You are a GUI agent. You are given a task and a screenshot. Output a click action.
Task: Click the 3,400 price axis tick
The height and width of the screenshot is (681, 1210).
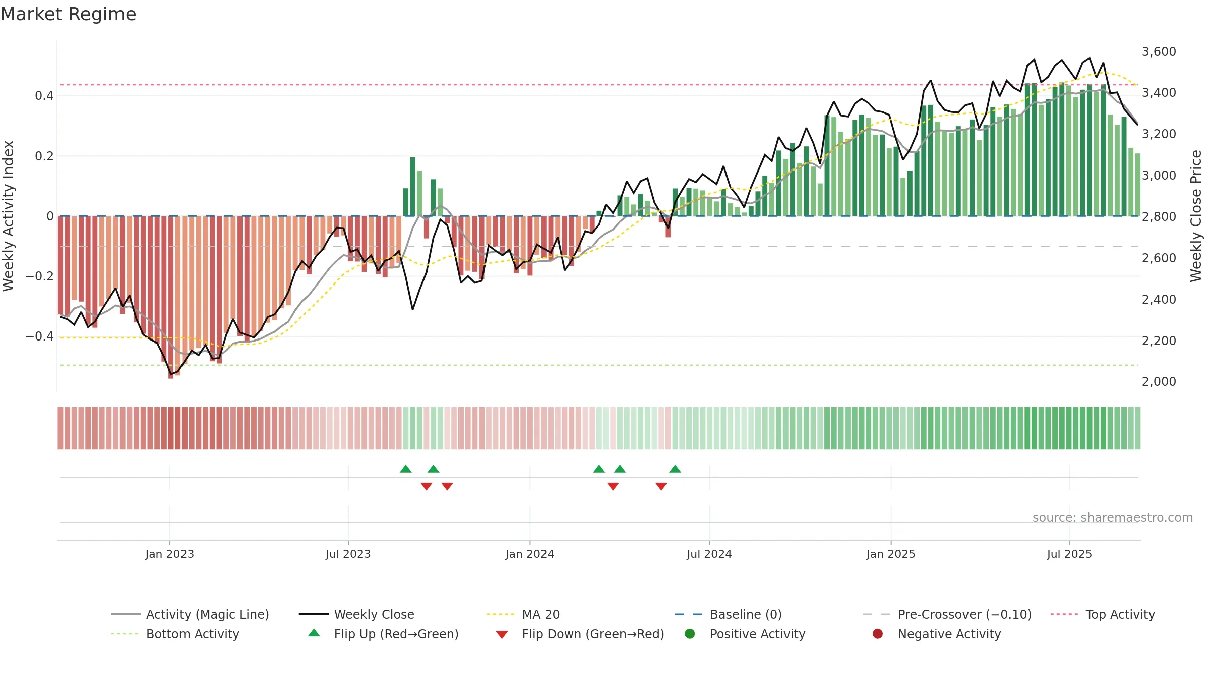pos(1159,93)
